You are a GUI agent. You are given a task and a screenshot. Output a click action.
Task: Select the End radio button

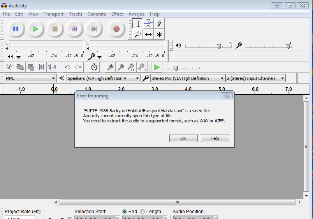coord(125,212)
